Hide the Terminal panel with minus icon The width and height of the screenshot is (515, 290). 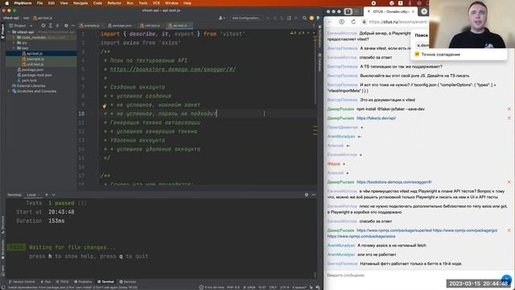tap(313, 195)
